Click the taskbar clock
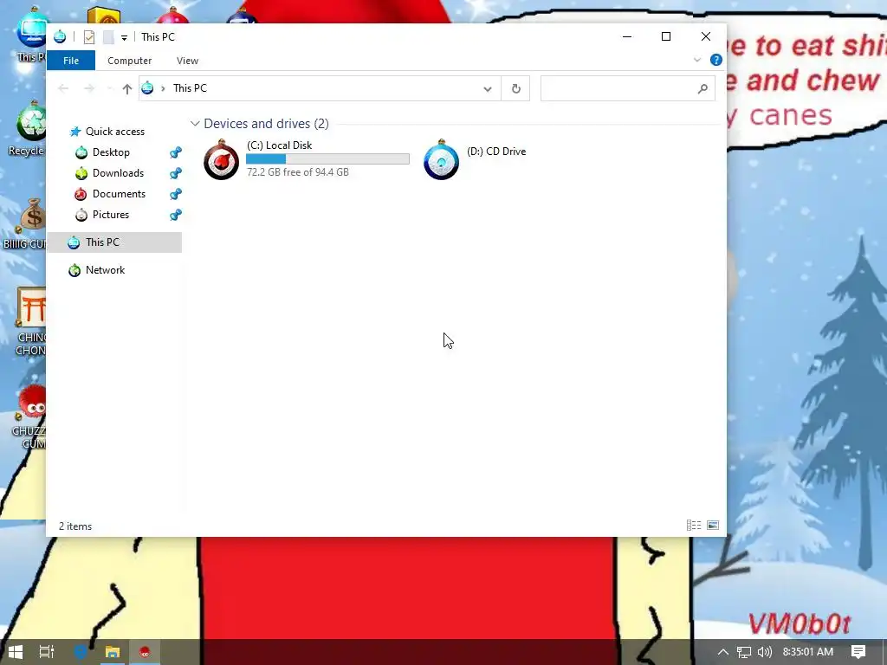The image size is (887, 665). pos(808,652)
